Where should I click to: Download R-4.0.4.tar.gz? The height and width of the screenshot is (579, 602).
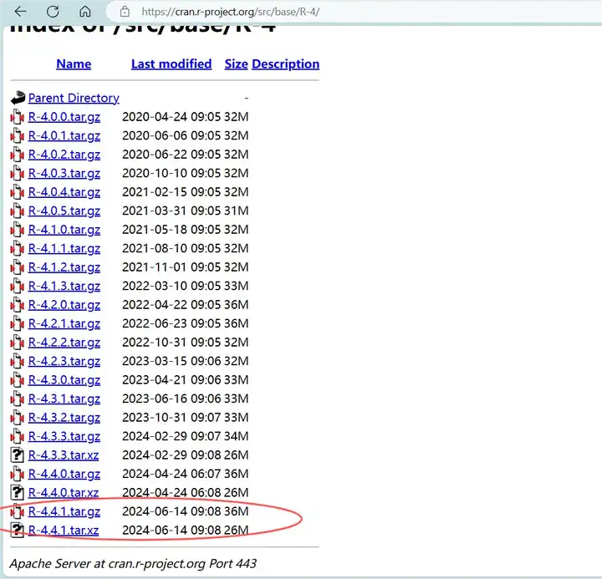pos(64,192)
